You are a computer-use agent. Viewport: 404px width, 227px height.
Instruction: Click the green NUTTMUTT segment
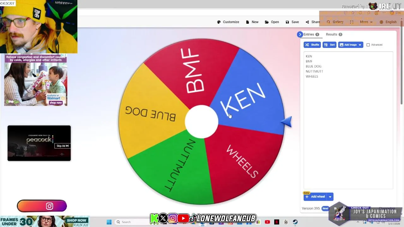[x=177, y=170]
